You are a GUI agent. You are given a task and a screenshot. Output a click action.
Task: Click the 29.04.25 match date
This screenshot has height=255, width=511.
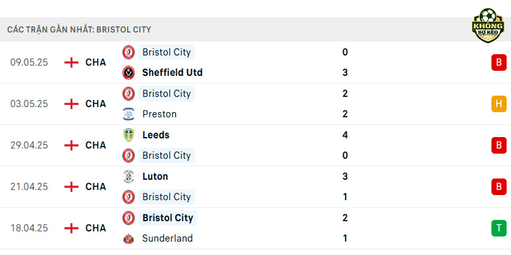coord(29,145)
